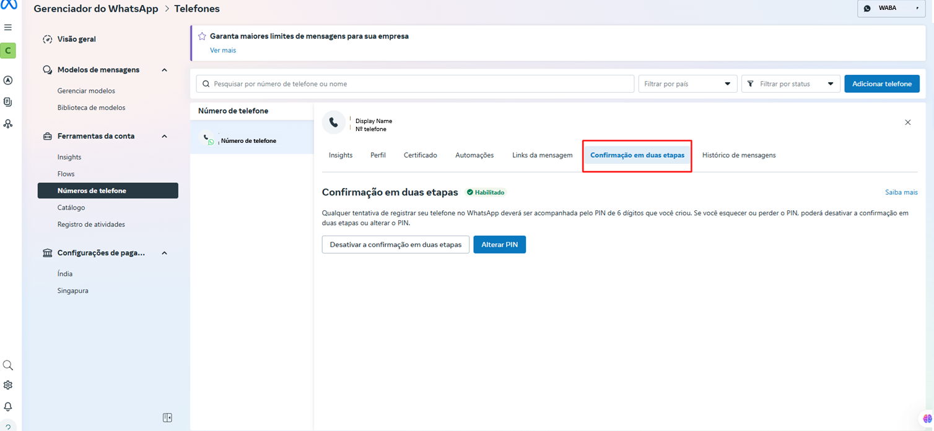Switch to the Histórico de mensagens tab
Screen dimensions: 934x431
point(738,155)
